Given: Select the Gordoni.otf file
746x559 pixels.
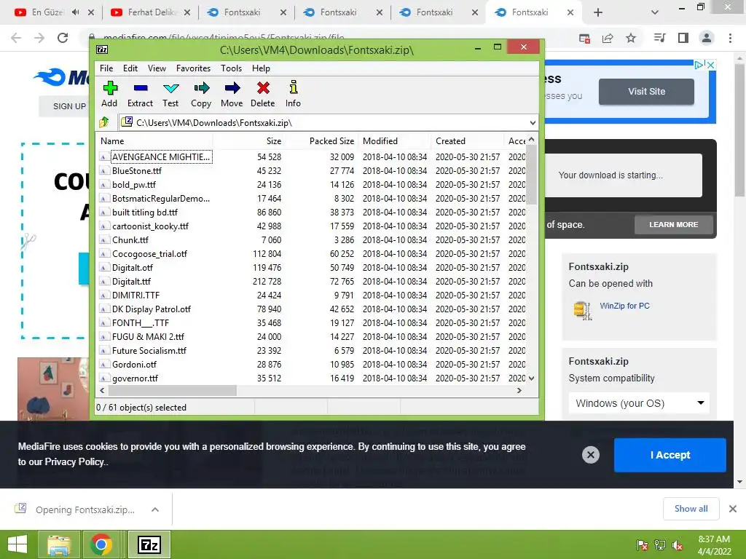Looking at the screenshot, I should [x=134, y=365].
